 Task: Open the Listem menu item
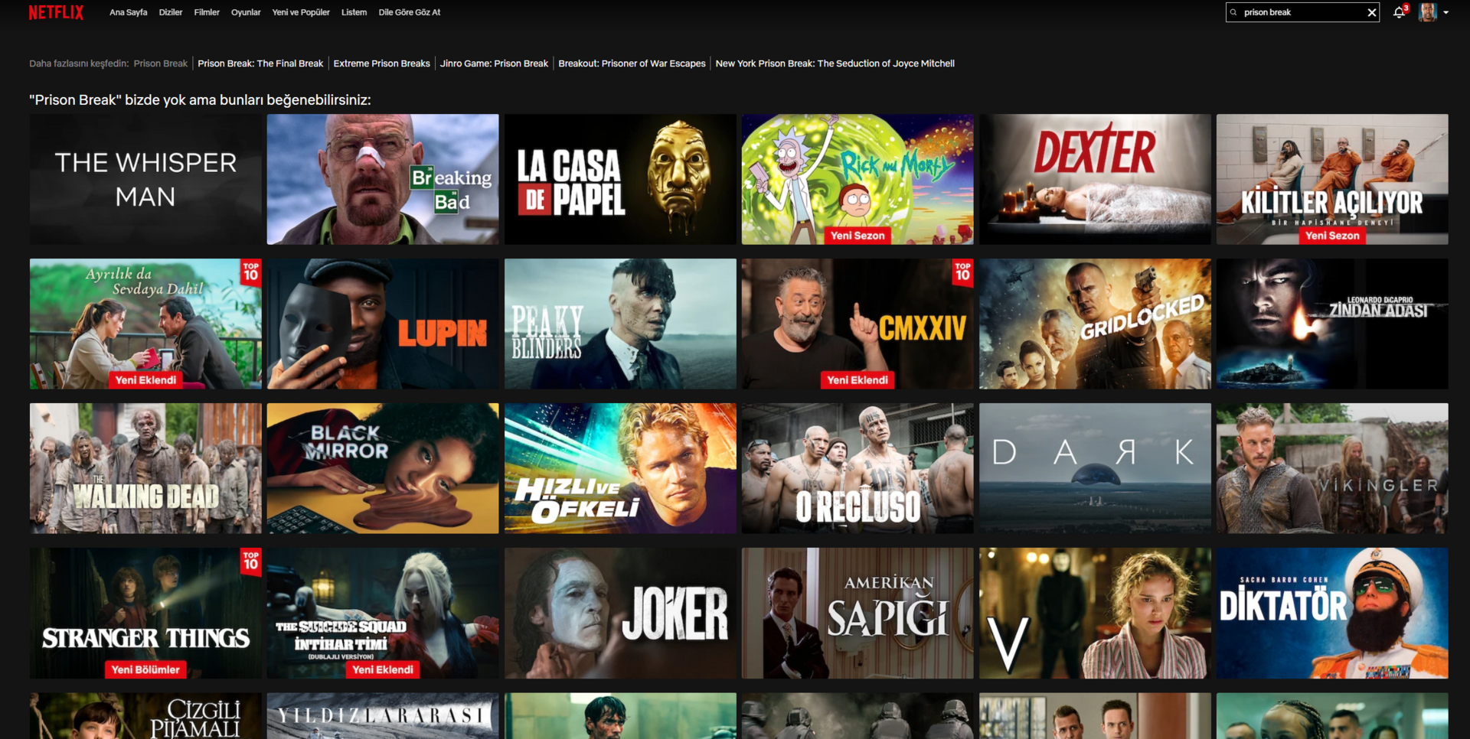[354, 12]
